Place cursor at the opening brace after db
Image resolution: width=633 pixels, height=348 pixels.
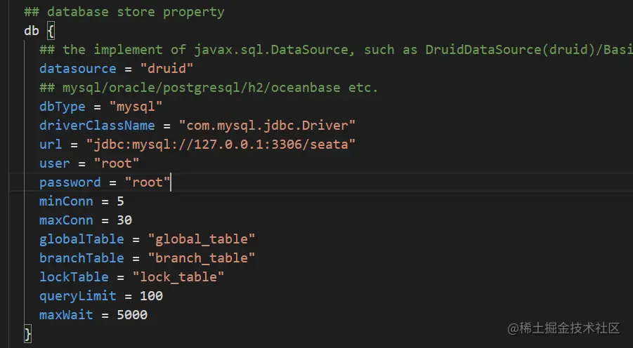51,31
